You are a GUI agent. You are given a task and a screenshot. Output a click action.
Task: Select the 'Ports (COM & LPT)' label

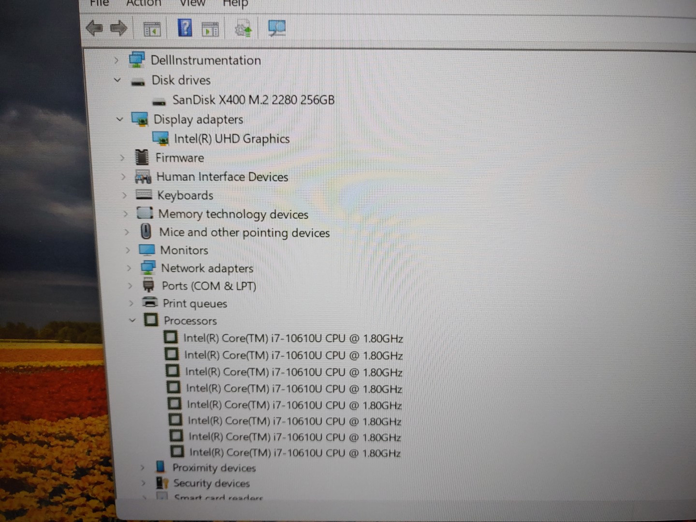pyautogui.click(x=209, y=286)
